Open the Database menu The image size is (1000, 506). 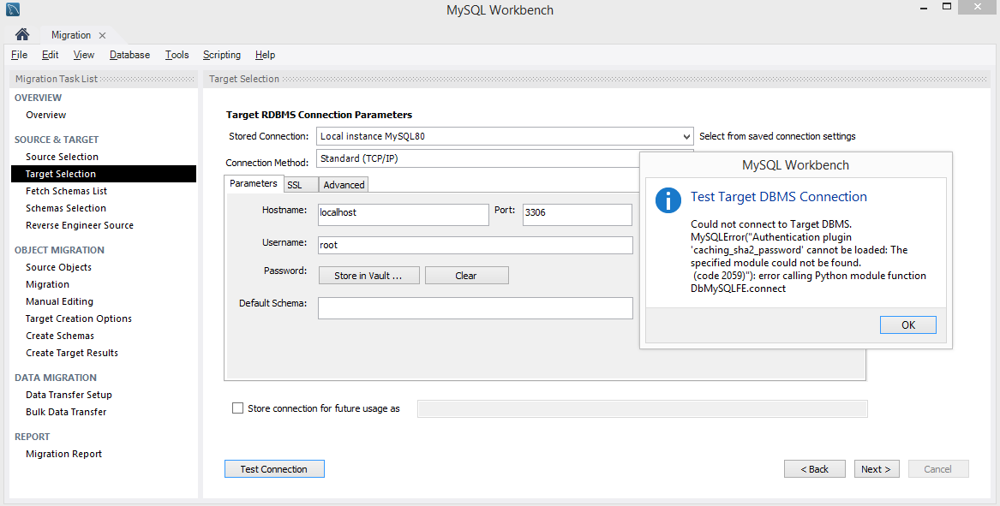[x=129, y=55]
